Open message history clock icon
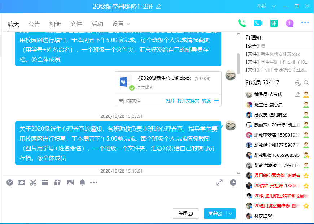Screen dimensions: 314x224 pos(233,182)
